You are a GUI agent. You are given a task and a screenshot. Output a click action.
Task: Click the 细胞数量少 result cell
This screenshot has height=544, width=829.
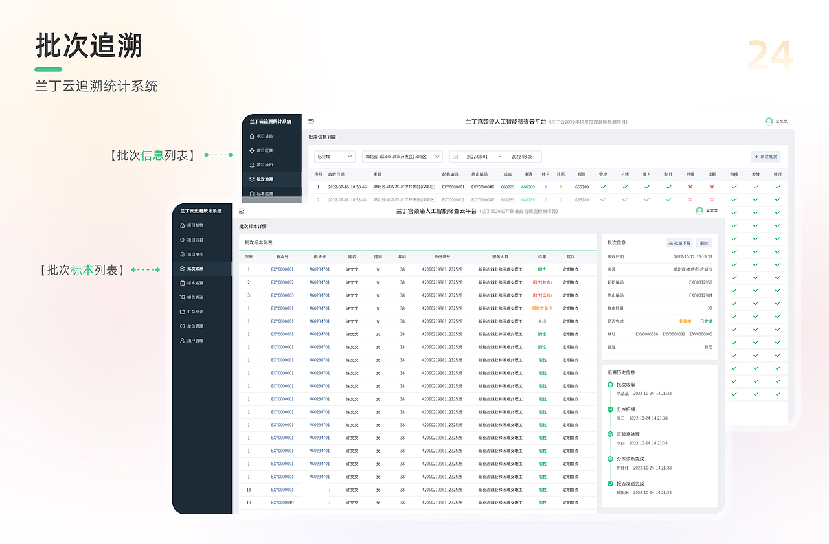(x=542, y=308)
